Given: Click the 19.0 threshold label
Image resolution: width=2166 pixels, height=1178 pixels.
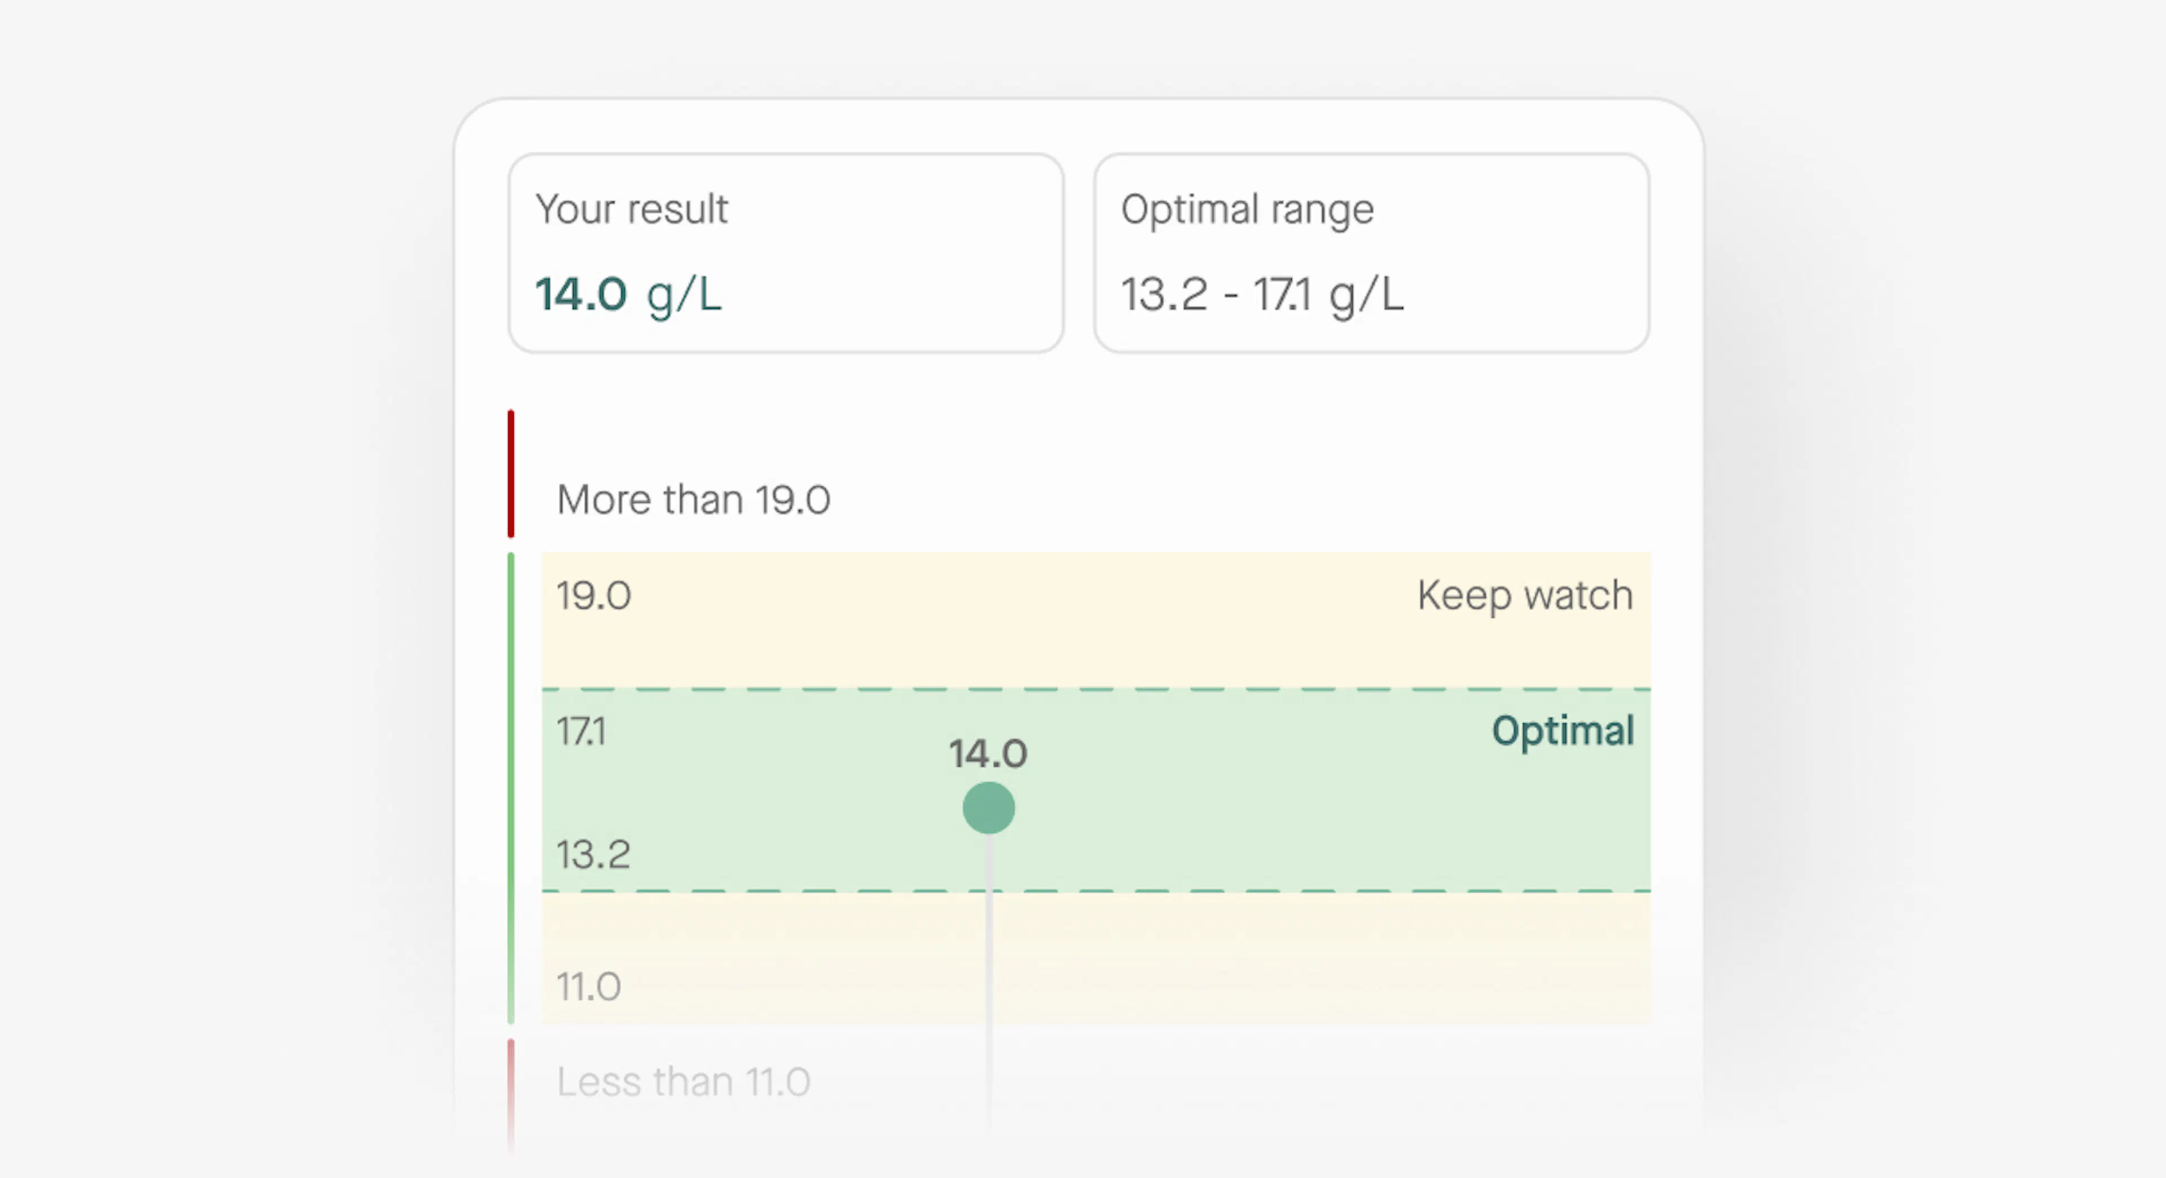Looking at the screenshot, I should (593, 595).
